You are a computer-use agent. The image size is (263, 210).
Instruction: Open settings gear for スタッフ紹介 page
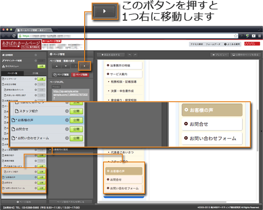(67, 111)
